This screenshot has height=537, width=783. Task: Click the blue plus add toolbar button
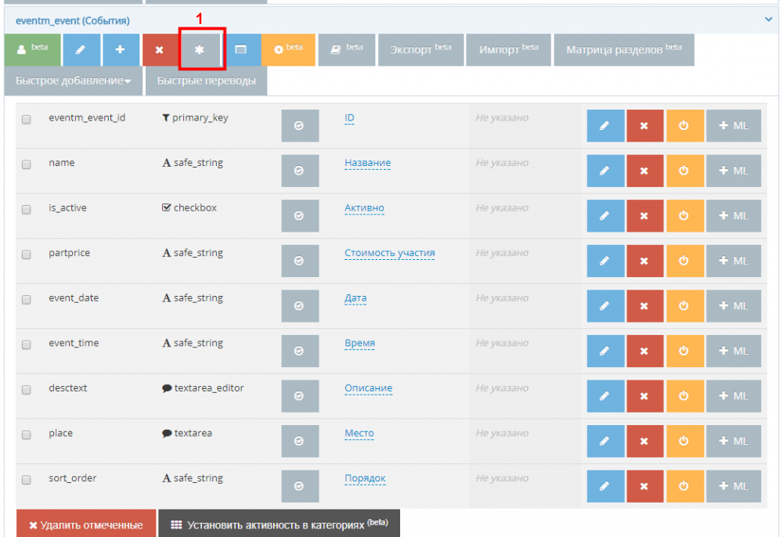[x=120, y=49]
